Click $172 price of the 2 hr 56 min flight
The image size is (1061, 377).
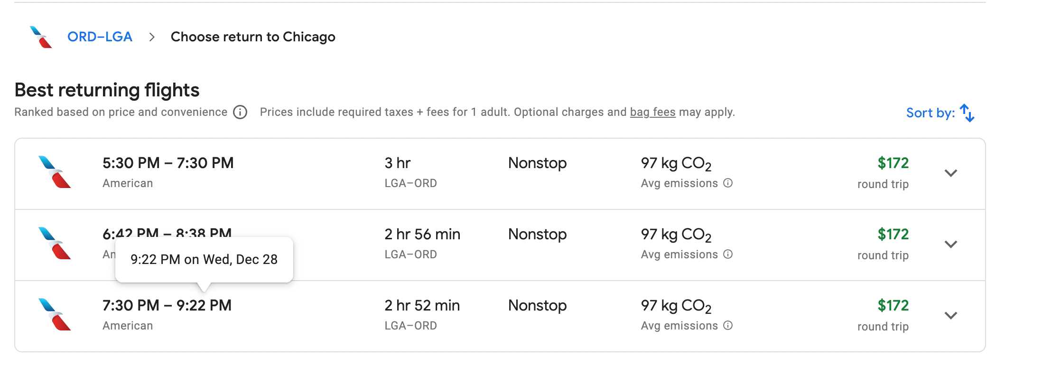[x=893, y=235]
